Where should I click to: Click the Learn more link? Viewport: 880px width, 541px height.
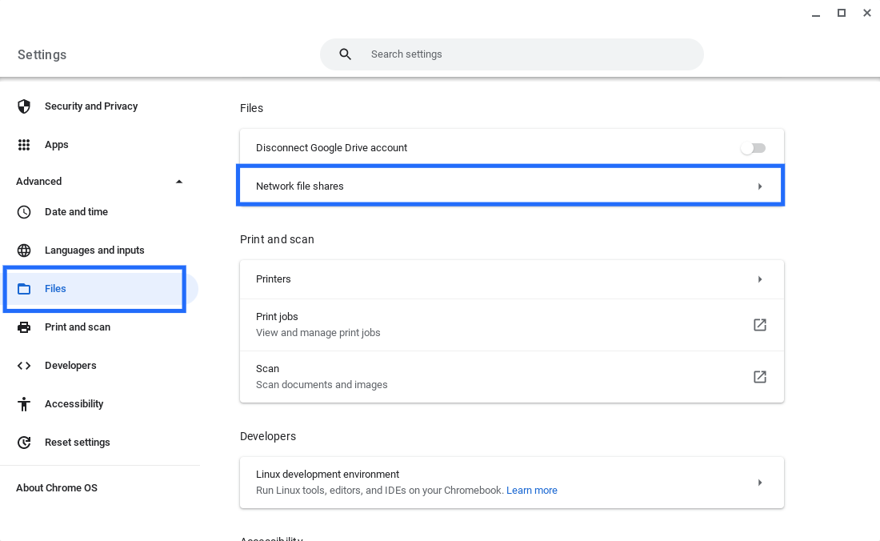(531, 491)
